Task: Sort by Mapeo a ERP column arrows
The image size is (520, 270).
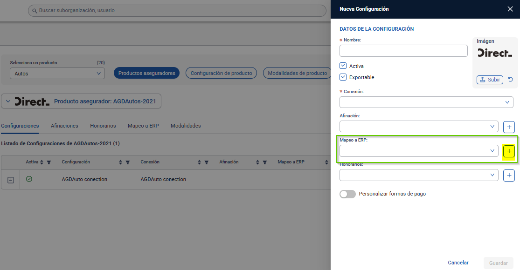Action: [326, 162]
